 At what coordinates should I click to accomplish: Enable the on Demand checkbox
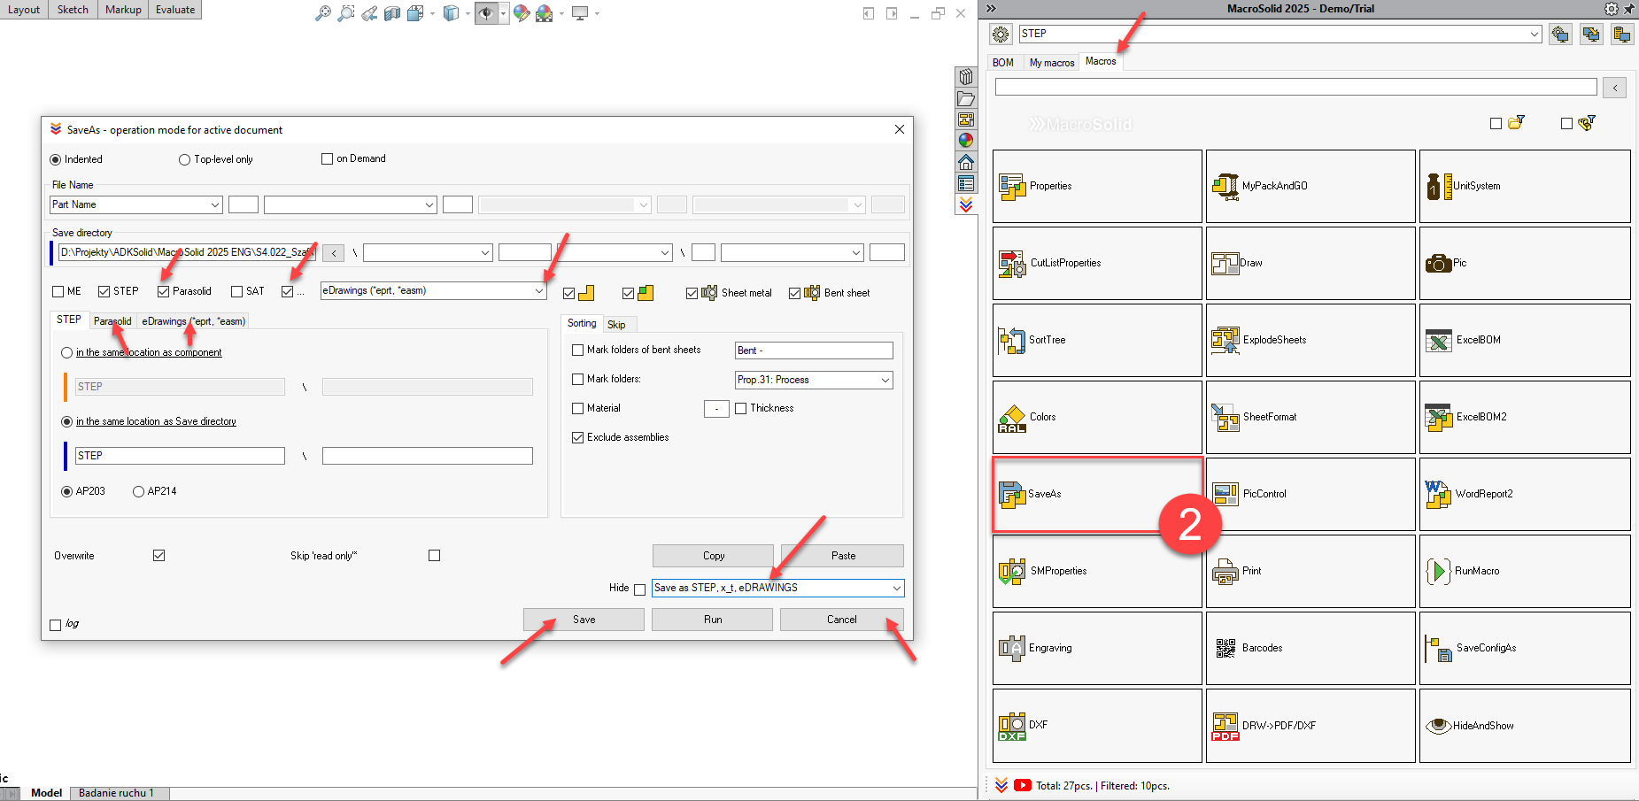327,158
